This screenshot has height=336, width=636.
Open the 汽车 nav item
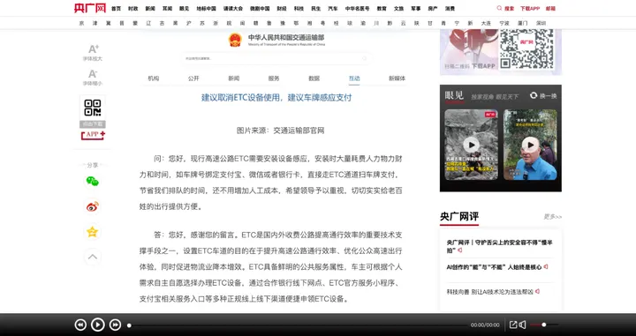pyautogui.click(x=333, y=9)
